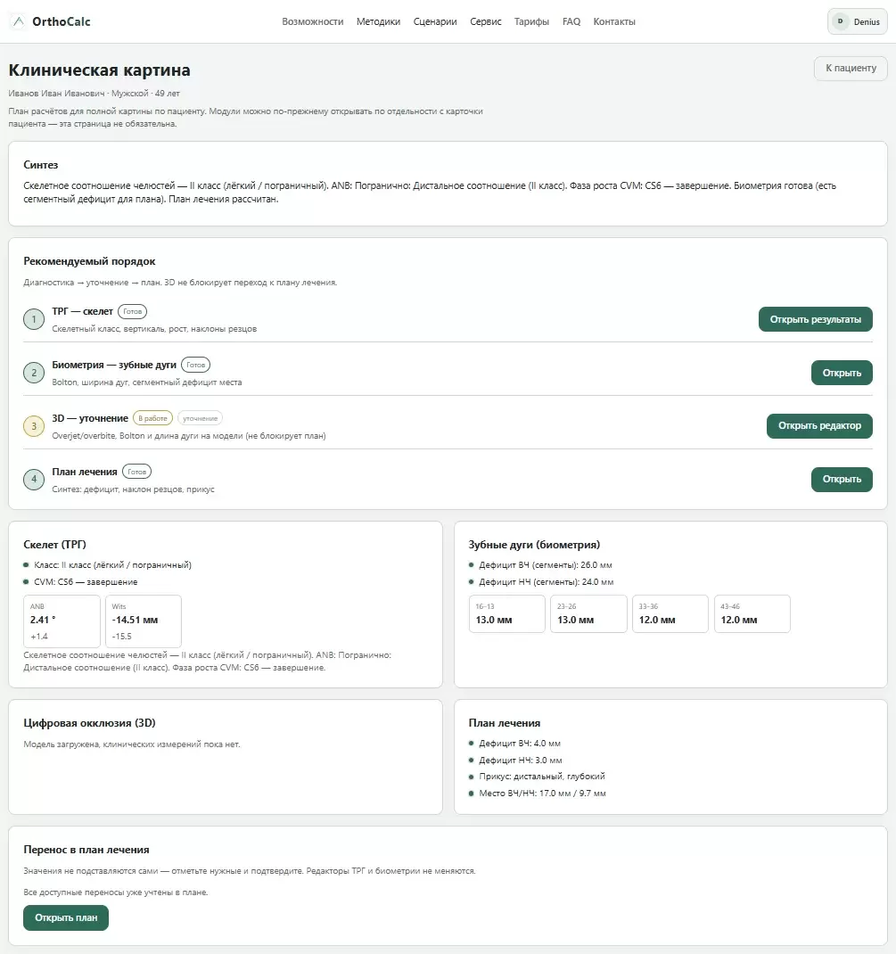Select the 43–46 segment card
Image resolution: width=896 pixels, height=954 pixels.
click(x=752, y=614)
